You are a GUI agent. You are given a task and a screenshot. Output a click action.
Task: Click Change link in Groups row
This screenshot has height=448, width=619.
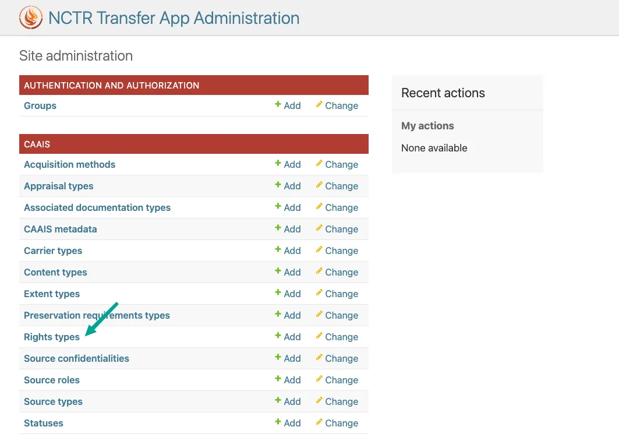(x=341, y=105)
